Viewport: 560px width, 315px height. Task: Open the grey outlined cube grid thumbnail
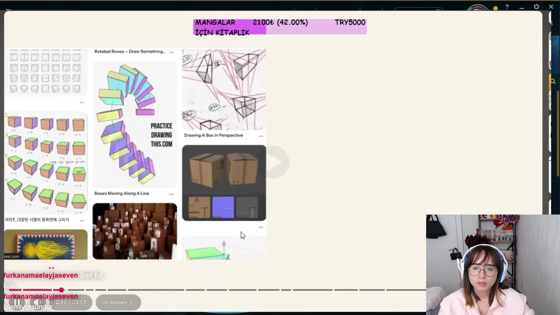click(46, 73)
